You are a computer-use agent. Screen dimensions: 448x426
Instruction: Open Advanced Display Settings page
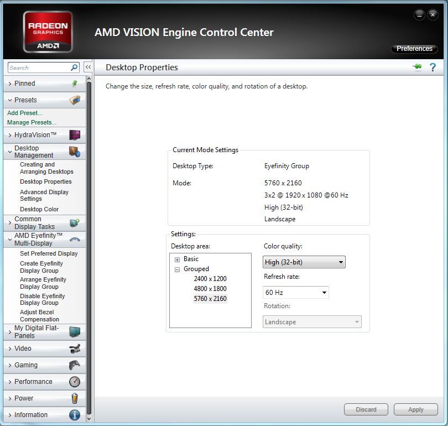click(44, 195)
